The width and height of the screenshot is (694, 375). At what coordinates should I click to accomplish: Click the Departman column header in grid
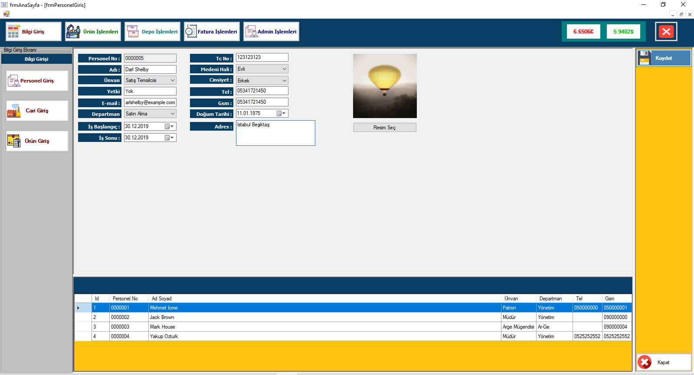pyautogui.click(x=554, y=299)
